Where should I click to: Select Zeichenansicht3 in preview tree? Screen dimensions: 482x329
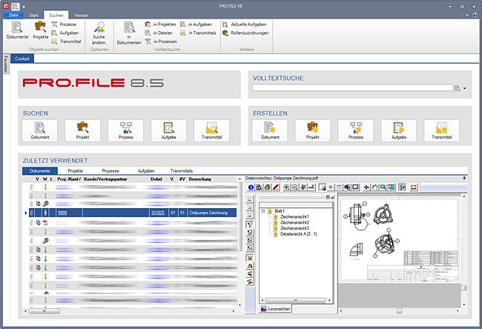[x=294, y=228]
